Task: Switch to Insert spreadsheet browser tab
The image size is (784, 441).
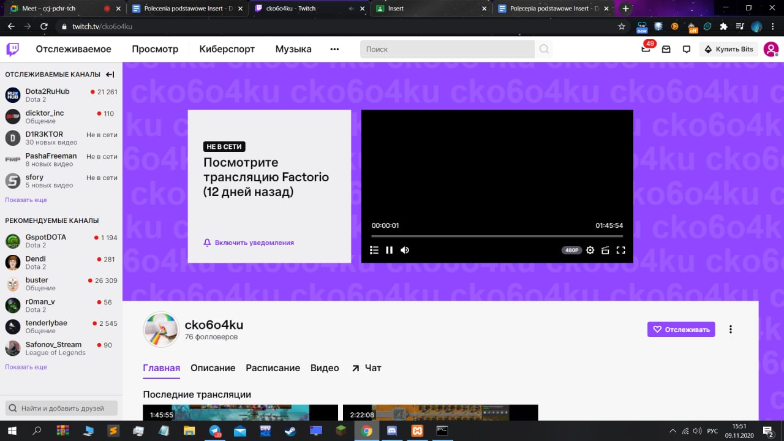Action: 432,9
